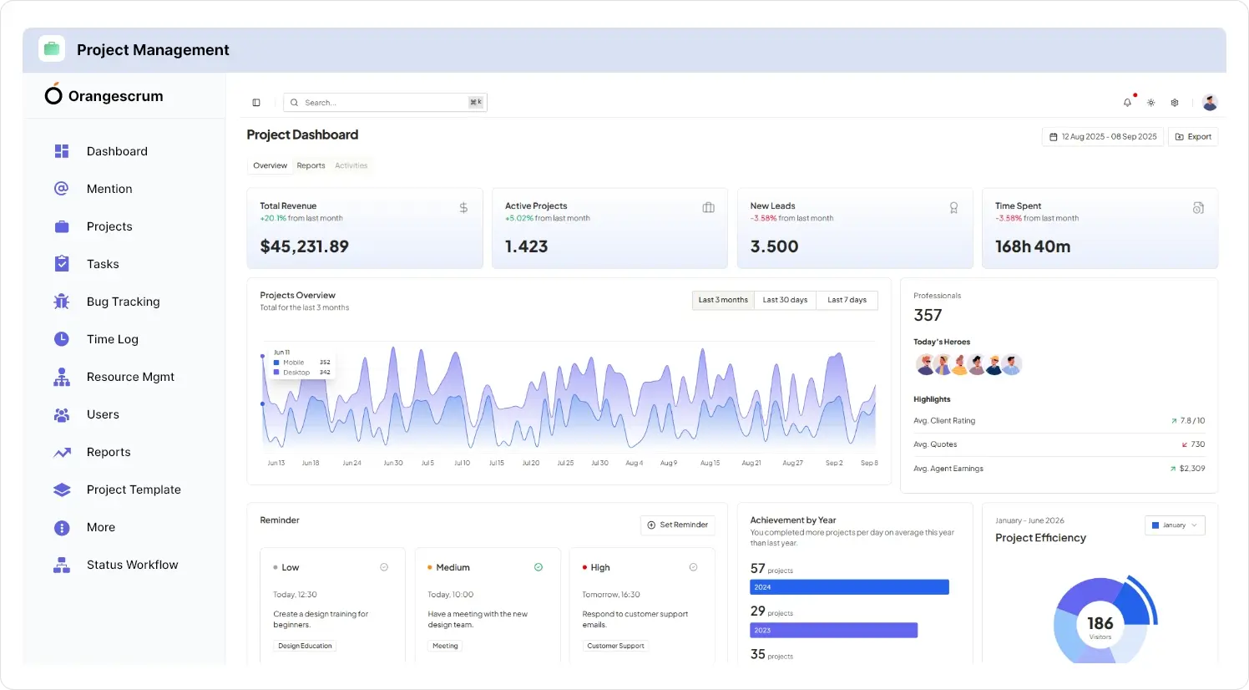
Task: Go to Resource Mgmt in sidebar
Action: pyautogui.click(x=130, y=377)
